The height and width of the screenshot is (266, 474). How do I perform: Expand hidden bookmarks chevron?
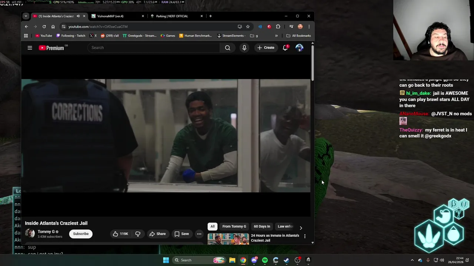click(276, 36)
